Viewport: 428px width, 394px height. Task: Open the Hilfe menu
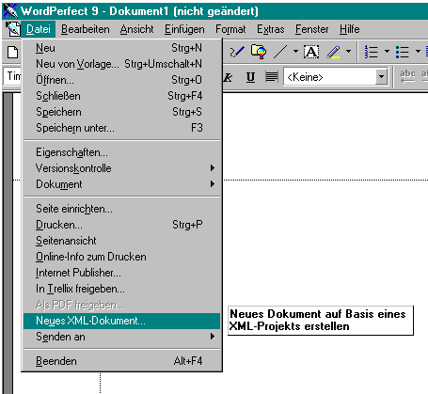[x=350, y=29]
